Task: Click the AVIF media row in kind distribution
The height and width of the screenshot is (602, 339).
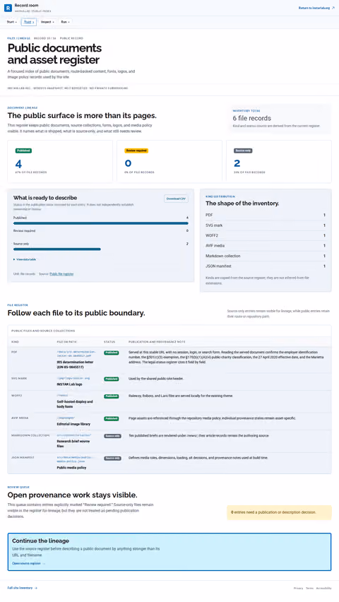Action: click(x=266, y=246)
